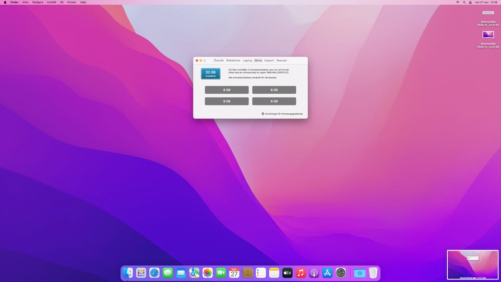Launch Maps from the Dock
The width and height of the screenshot is (501, 282).
pos(194,273)
